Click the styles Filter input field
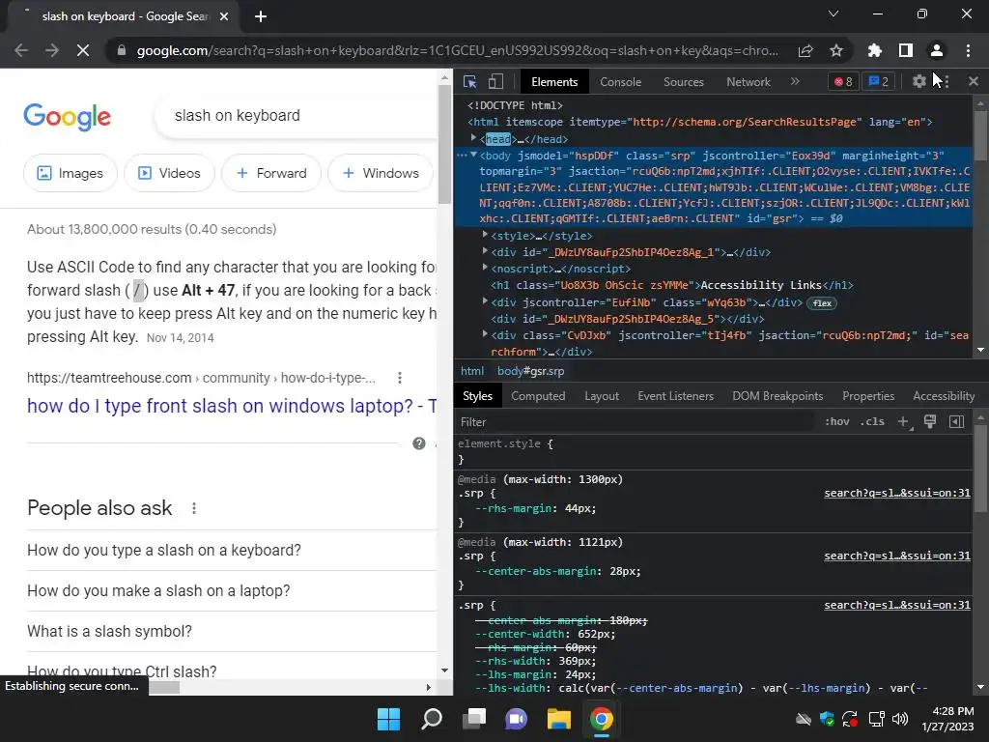 (x=634, y=422)
